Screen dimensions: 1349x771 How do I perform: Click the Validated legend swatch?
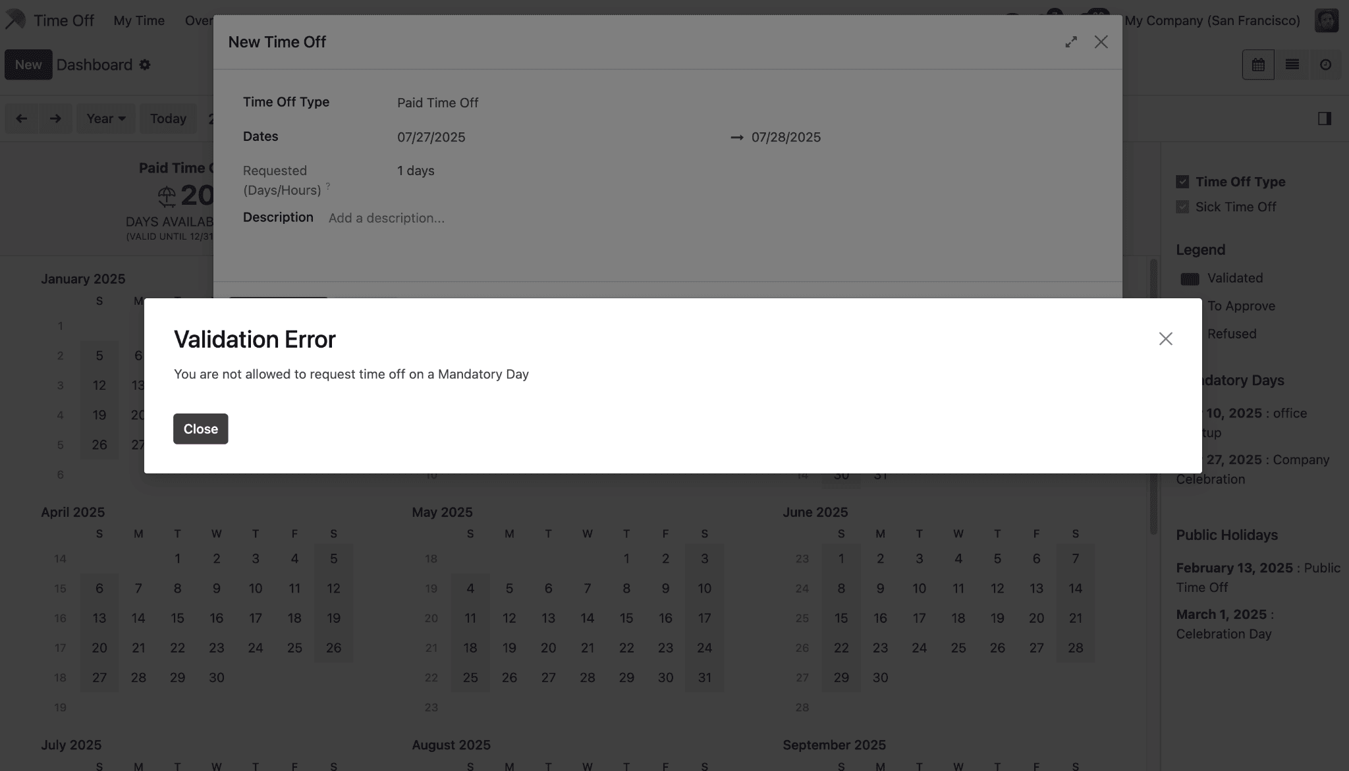(x=1190, y=279)
